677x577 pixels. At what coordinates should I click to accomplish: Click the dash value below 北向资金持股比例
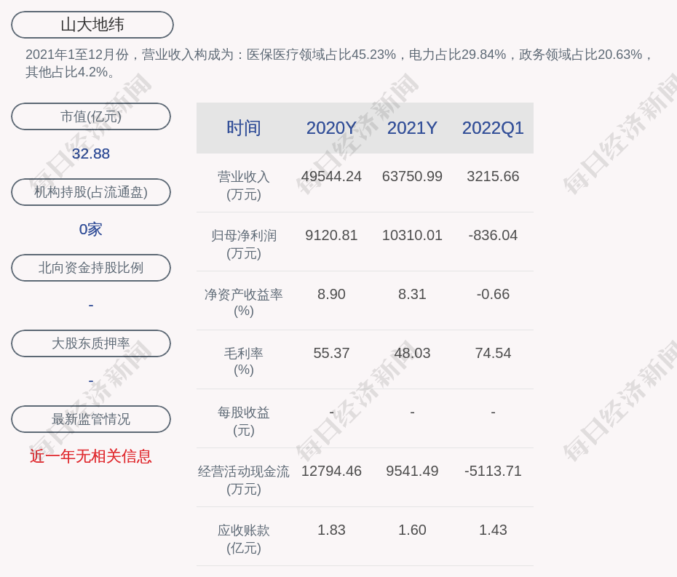tap(91, 305)
